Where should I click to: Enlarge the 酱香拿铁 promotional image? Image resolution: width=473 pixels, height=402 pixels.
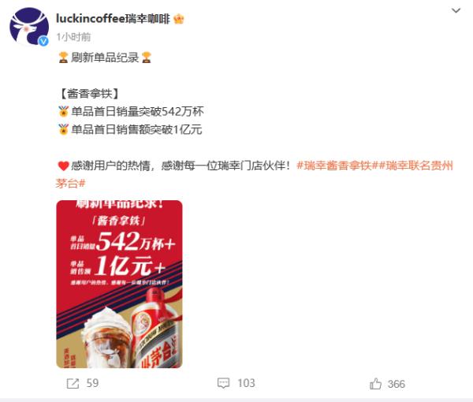pos(120,284)
